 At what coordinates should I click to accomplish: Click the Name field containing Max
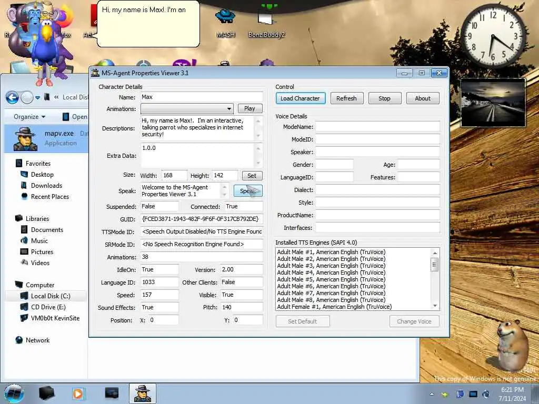pos(202,97)
